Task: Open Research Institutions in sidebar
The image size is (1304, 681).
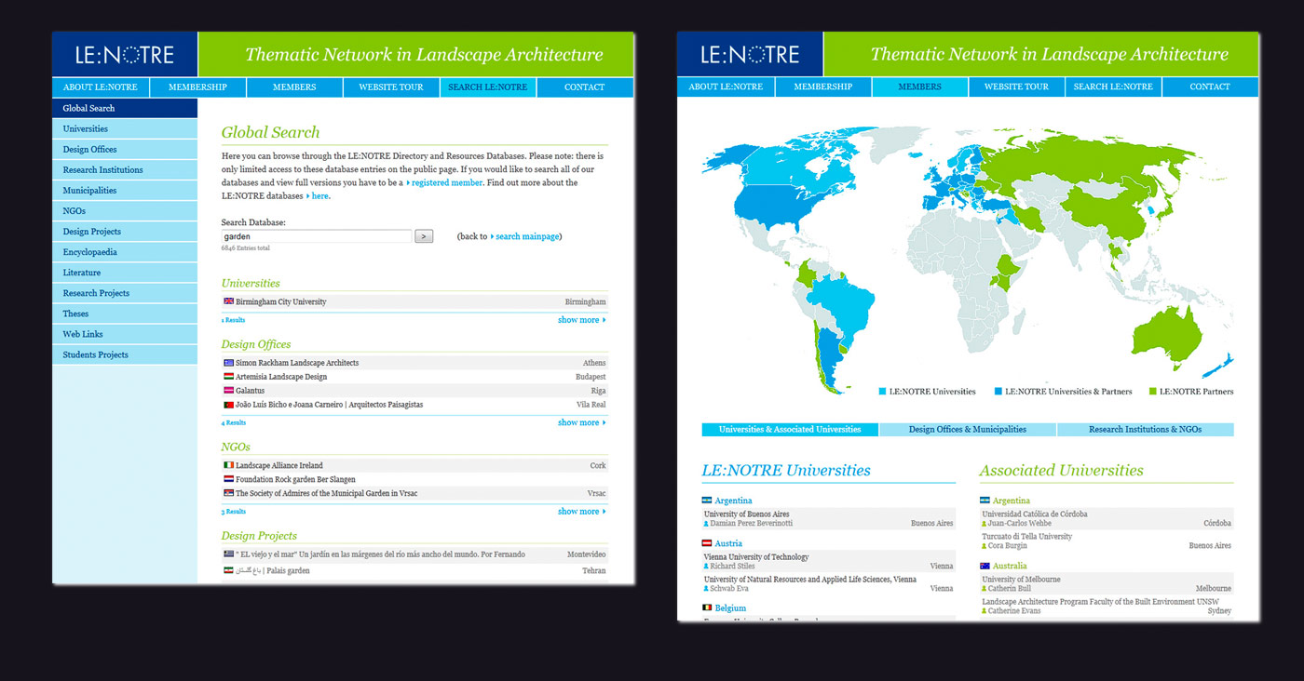Action: click(x=125, y=170)
